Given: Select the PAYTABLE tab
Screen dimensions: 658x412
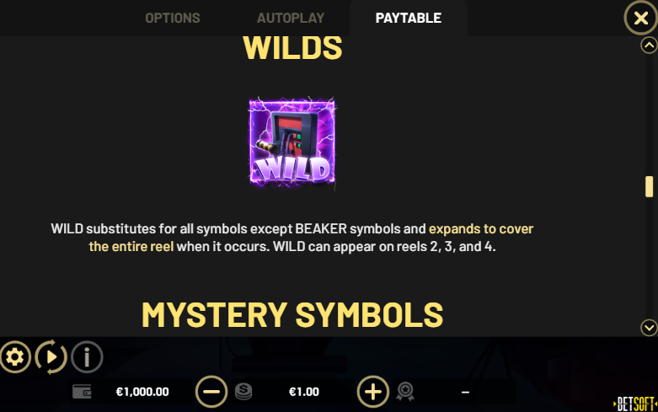Looking at the screenshot, I should coord(409,18).
